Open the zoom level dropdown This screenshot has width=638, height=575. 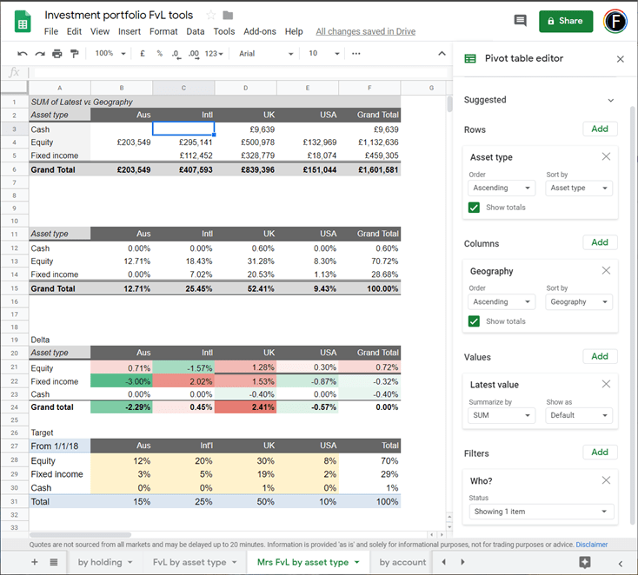click(x=104, y=54)
